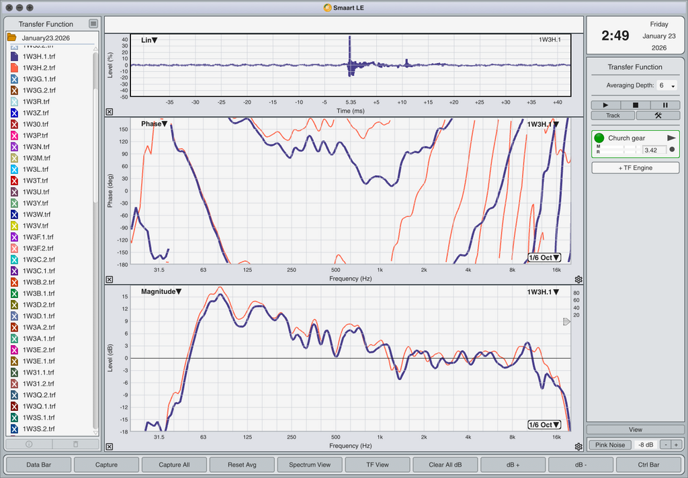The image size is (688, 478).
Task: Run the Church gear engine play arrow
Action: coord(671,138)
